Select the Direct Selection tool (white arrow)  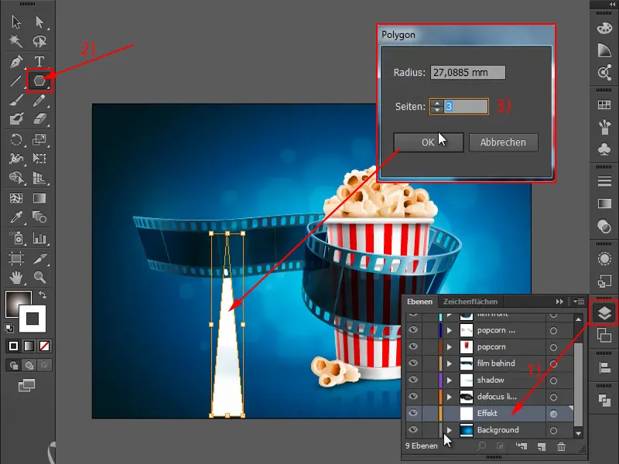point(39,22)
